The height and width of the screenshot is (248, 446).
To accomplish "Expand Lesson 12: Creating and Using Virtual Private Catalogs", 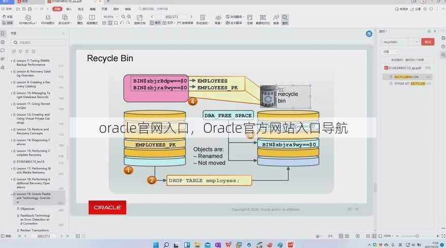I will click(x=12, y=114).
